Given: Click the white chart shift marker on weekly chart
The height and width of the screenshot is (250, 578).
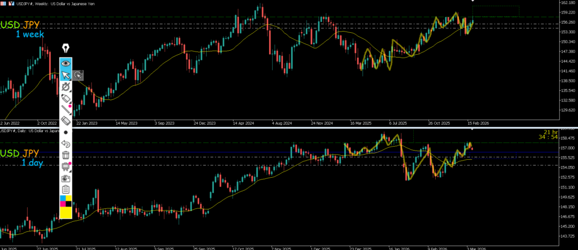Looking at the screenshot, I should tap(473, 1).
